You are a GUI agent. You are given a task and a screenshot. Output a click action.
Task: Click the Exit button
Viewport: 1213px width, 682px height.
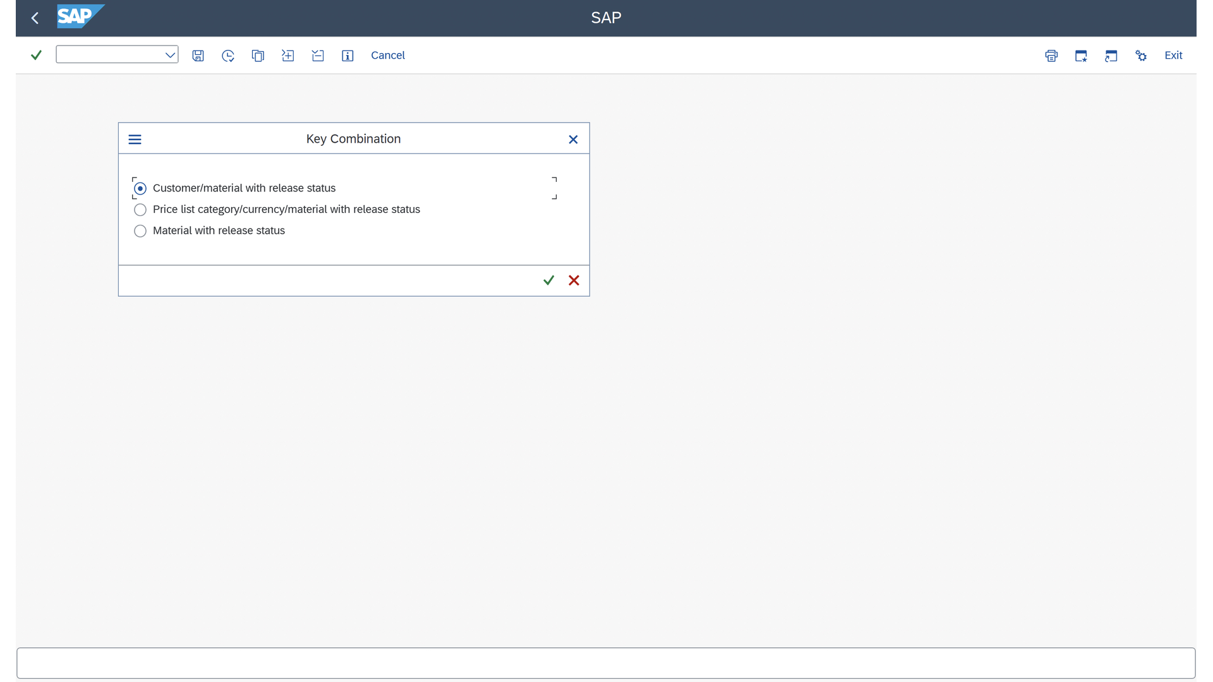1173,56
